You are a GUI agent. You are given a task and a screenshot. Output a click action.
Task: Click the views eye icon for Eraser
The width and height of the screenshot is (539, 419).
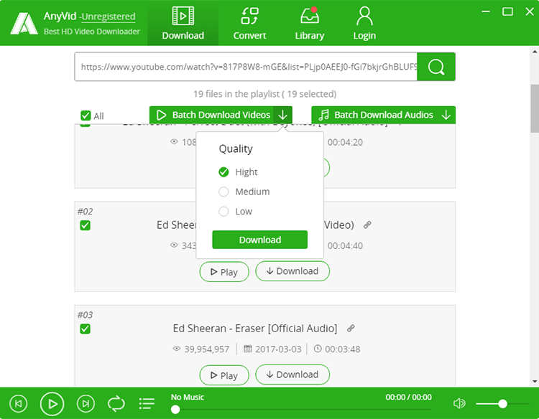pyautogui.click(x=176, y=349)
